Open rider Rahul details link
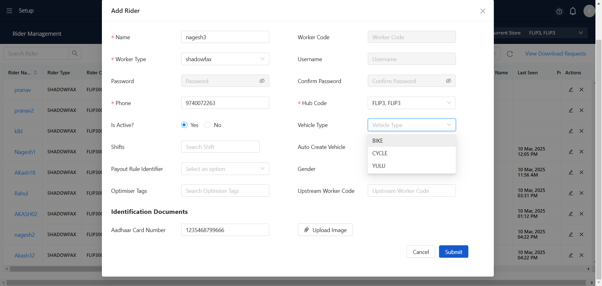602x286 pixels. 21,193
